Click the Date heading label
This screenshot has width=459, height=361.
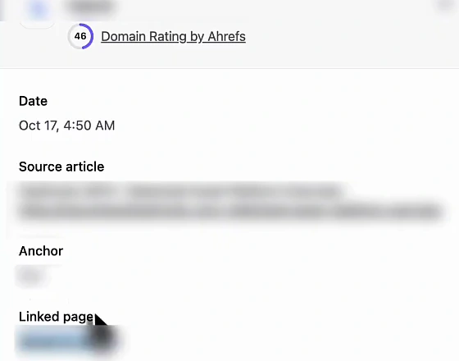tap(33, 101)
